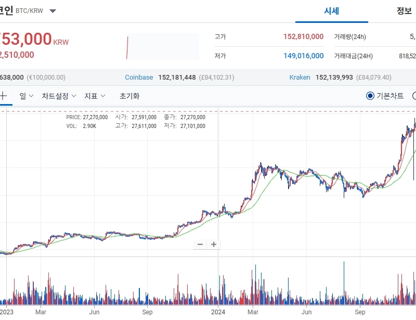This screenshot has height=320, width=416.
Task: Expand the 지표 indicators dropdown
Action: pos(95,96)
